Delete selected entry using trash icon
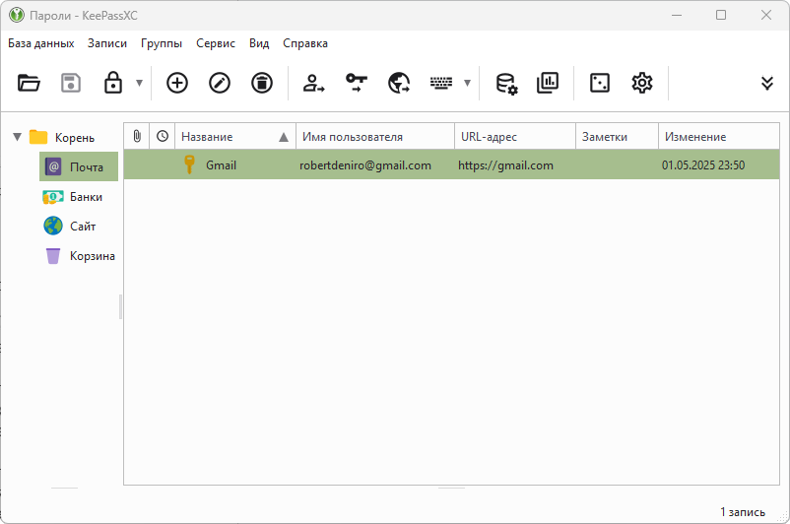 coord(261,83)
